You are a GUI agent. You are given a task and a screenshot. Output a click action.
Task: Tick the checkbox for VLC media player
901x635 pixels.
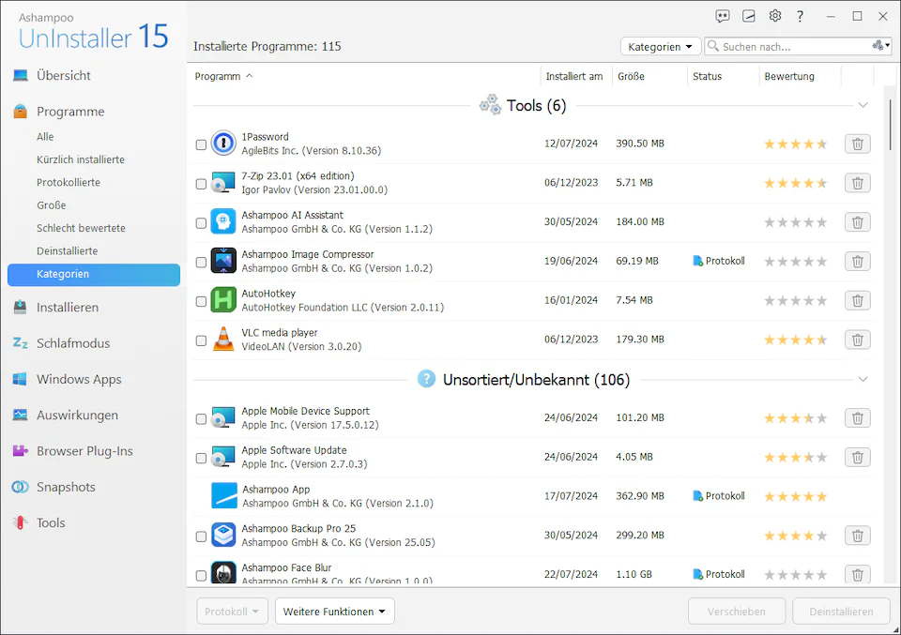[x=201, y=340]
